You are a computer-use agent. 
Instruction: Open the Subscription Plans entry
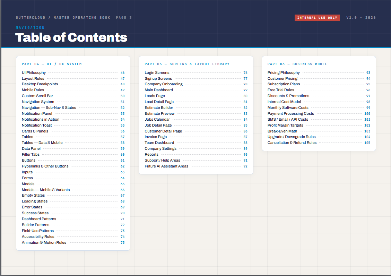coord(319,84)
